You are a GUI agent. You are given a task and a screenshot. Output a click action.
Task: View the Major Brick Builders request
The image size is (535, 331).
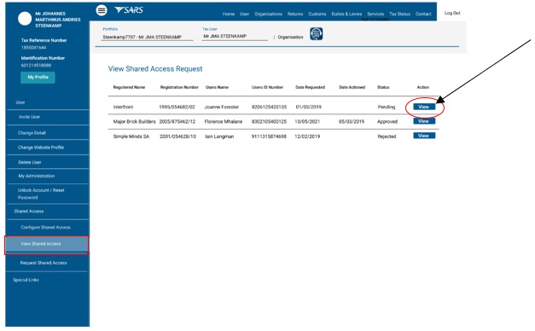pos(424,121)
